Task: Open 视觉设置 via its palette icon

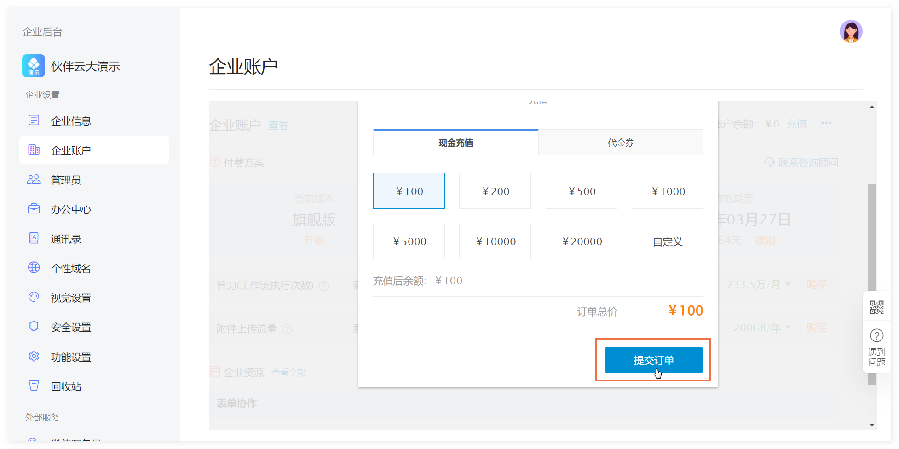Action: click(34, 297)
